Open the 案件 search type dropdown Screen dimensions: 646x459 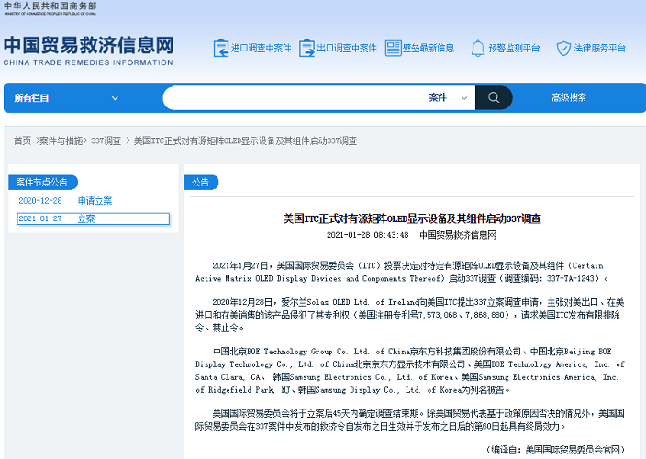448,97
